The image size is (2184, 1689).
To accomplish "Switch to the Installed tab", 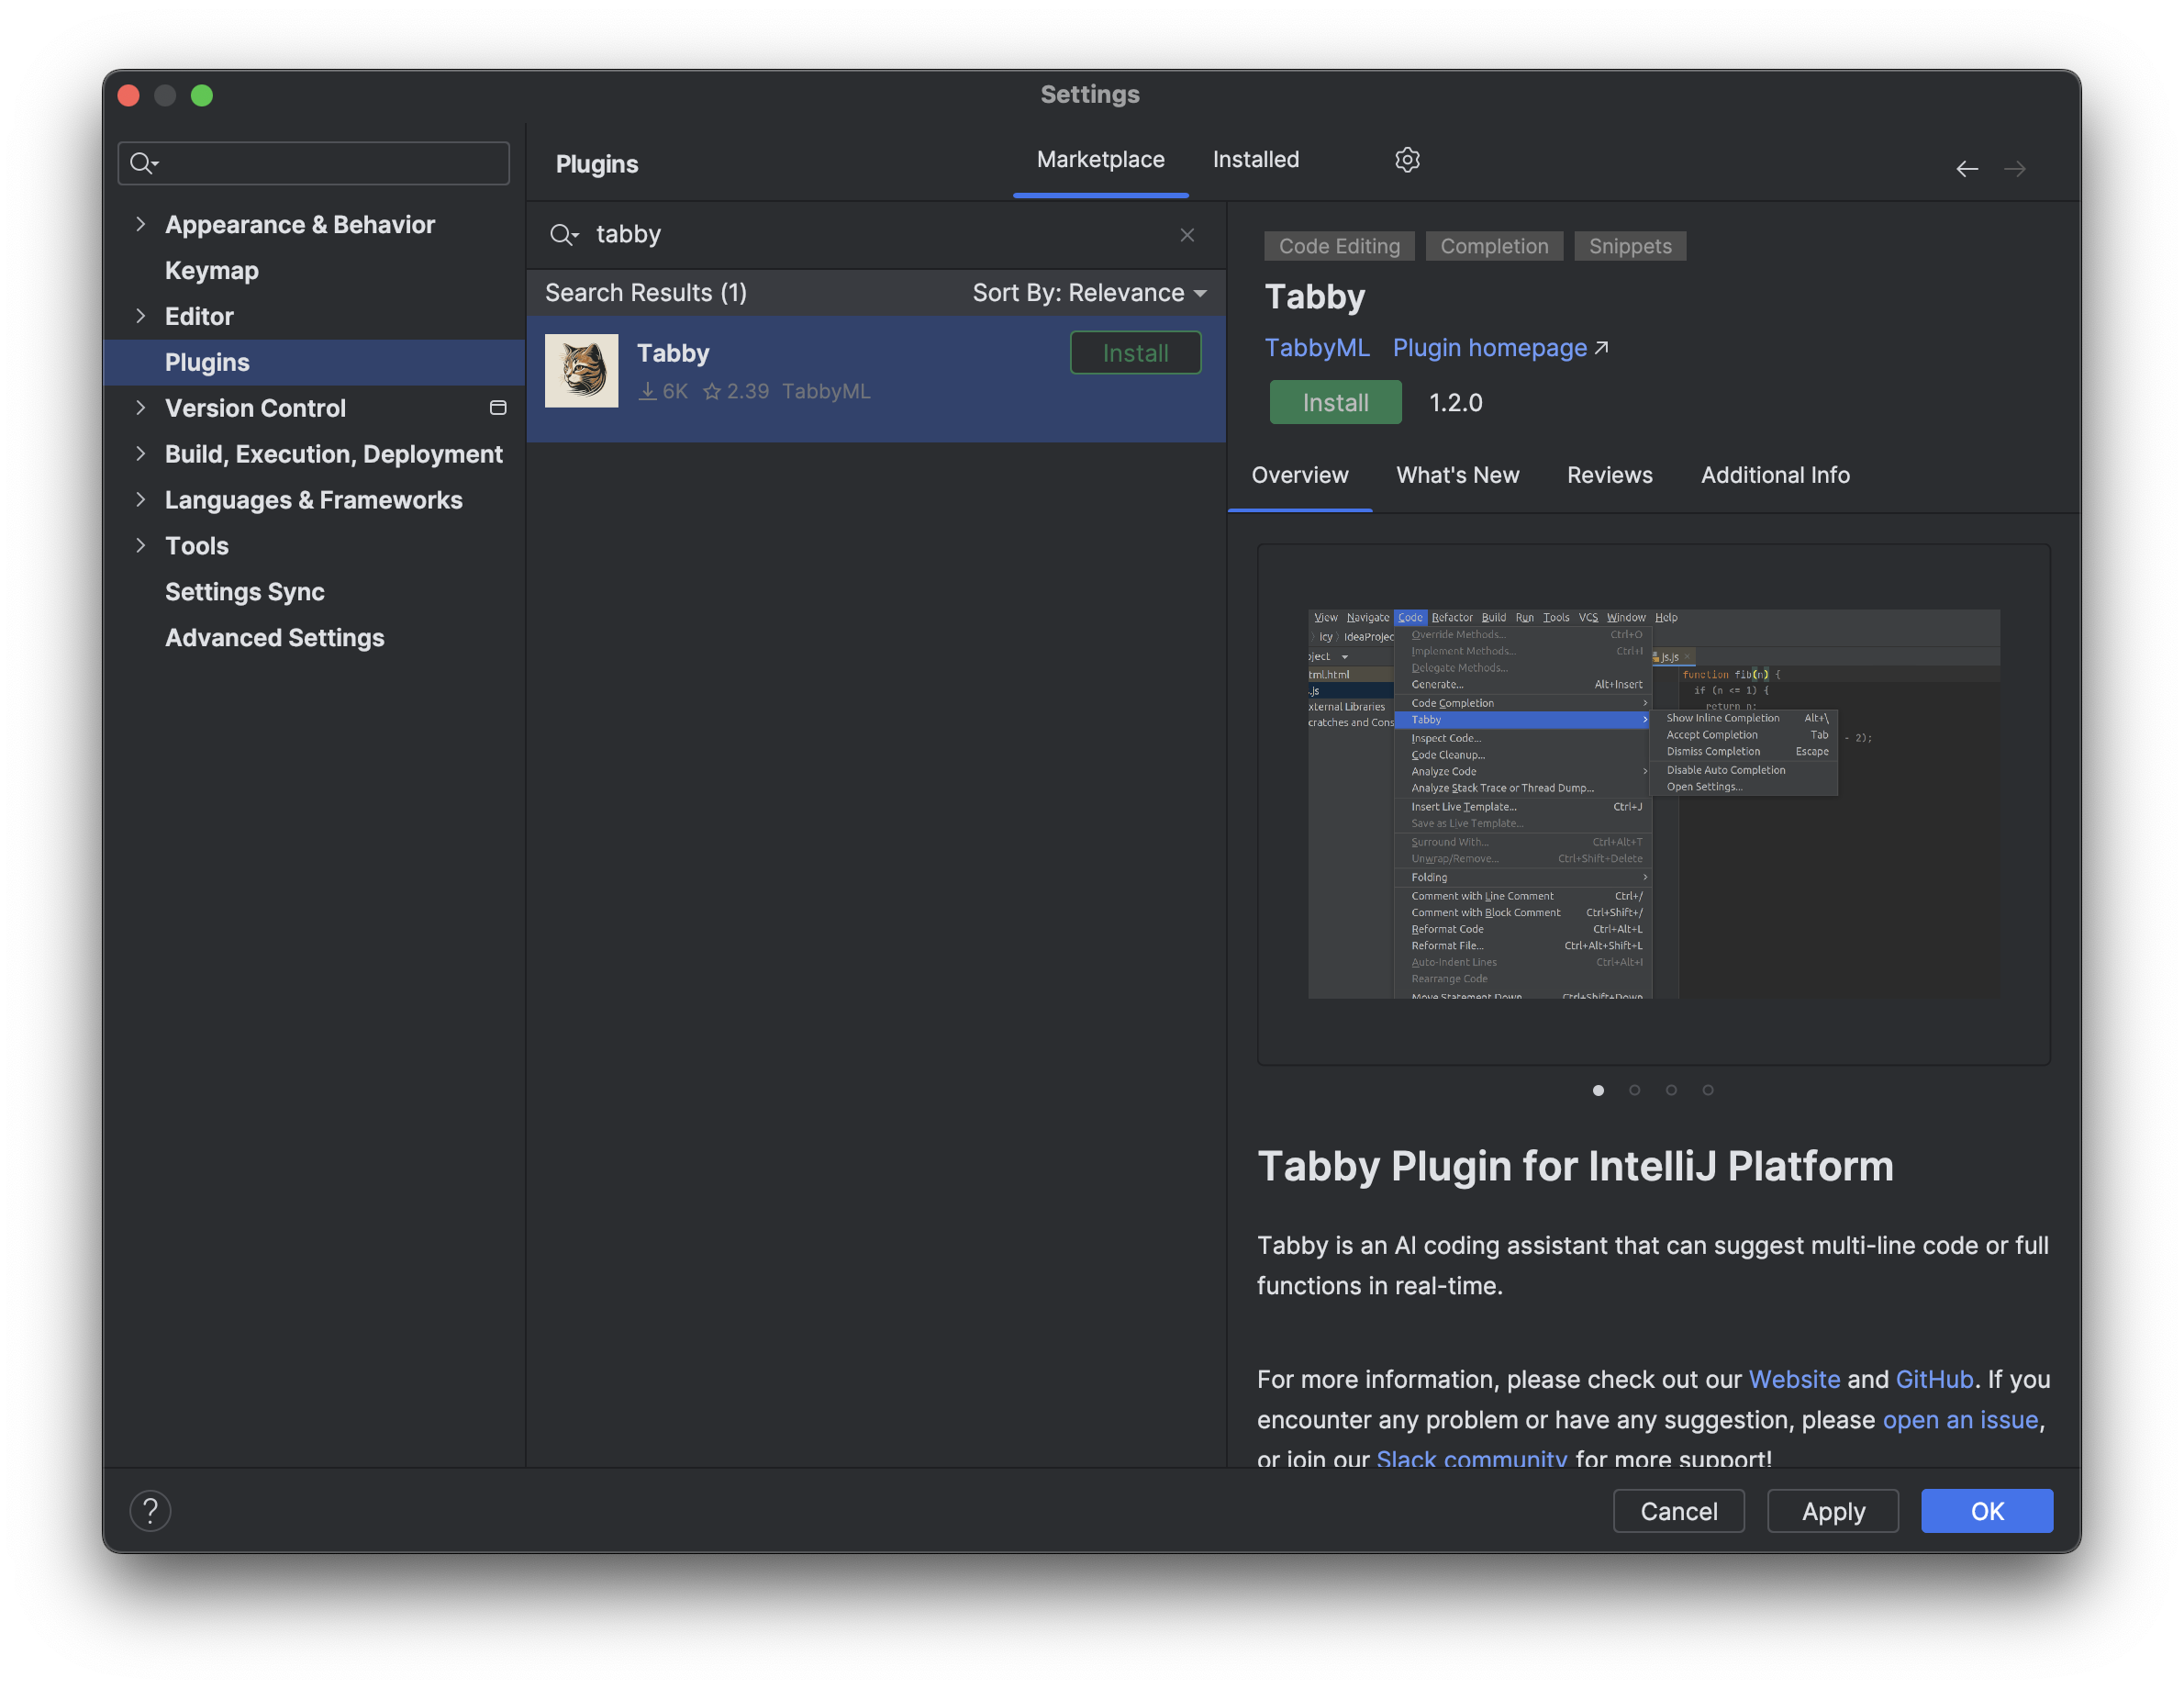I will point(1255,160).
